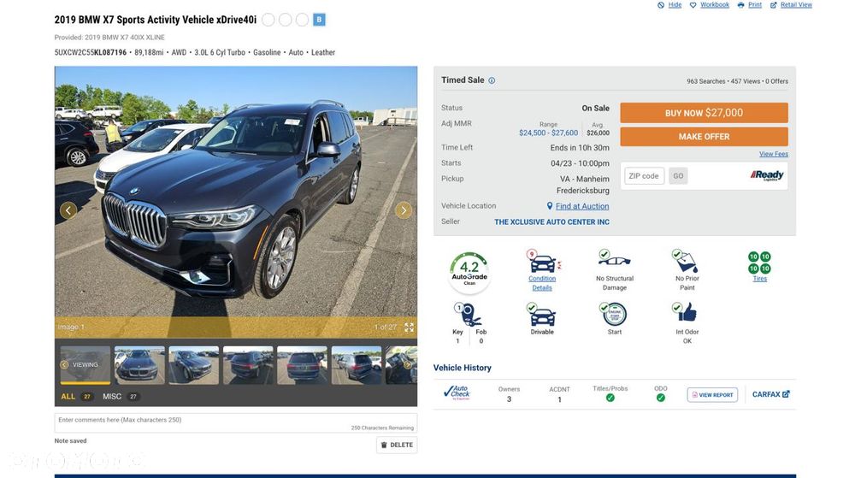Click the GO button

coord(678,175)
